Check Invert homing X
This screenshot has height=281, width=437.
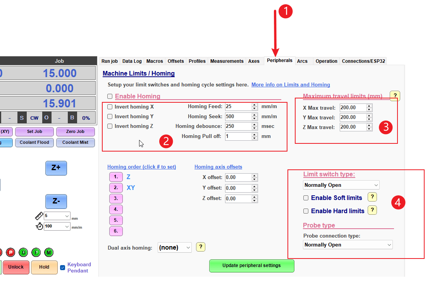click(x=110, y=107)
